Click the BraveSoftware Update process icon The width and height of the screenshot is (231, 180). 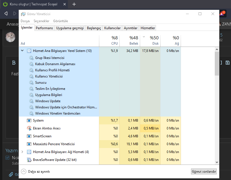29,160
